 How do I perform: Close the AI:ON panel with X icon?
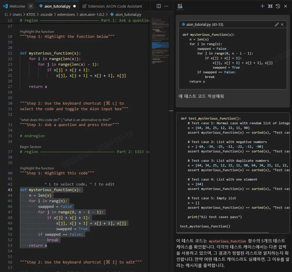[x=285, y=6]
